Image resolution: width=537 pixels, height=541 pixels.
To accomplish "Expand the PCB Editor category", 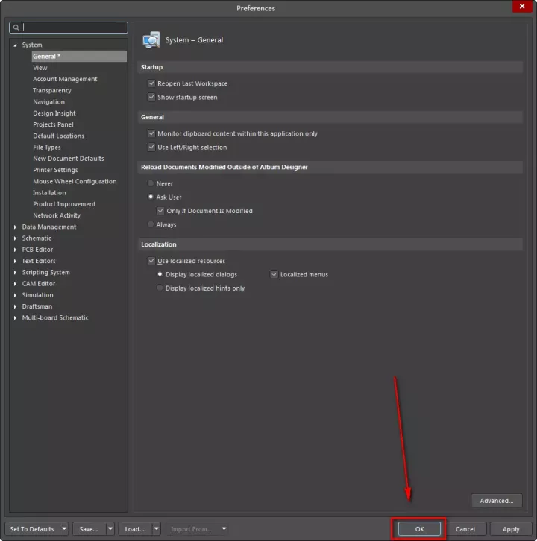I will [x=15, y=250].
